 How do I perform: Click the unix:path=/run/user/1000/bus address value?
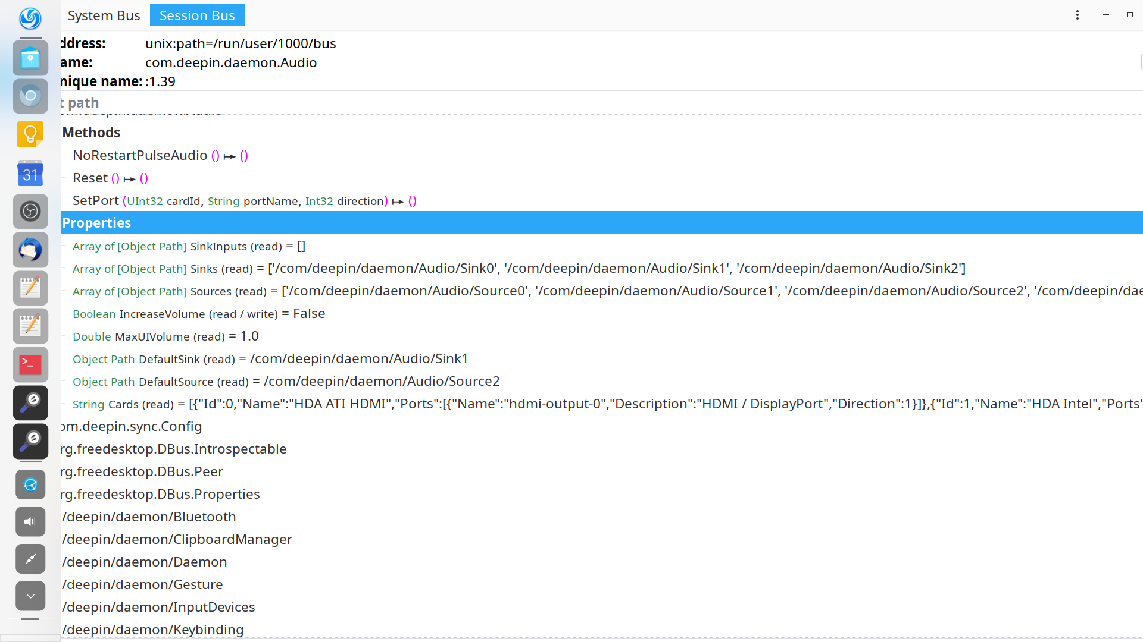(x=241, y=43)
